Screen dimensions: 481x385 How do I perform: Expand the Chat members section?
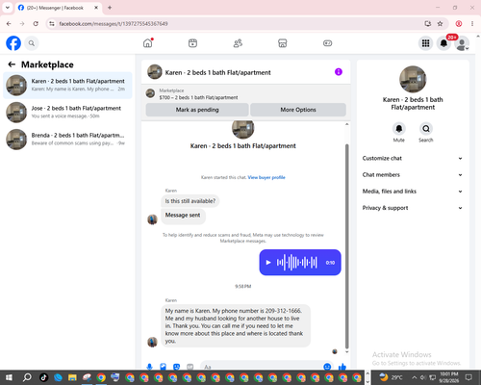coord(413,175)
